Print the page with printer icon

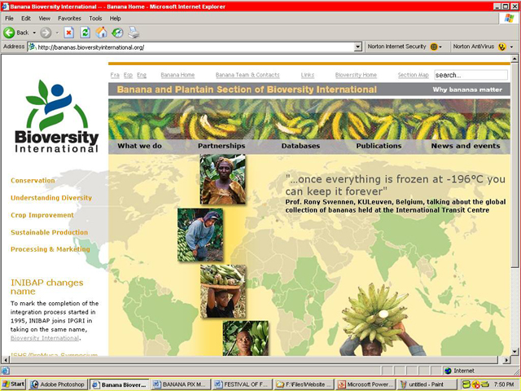[134, 33]
